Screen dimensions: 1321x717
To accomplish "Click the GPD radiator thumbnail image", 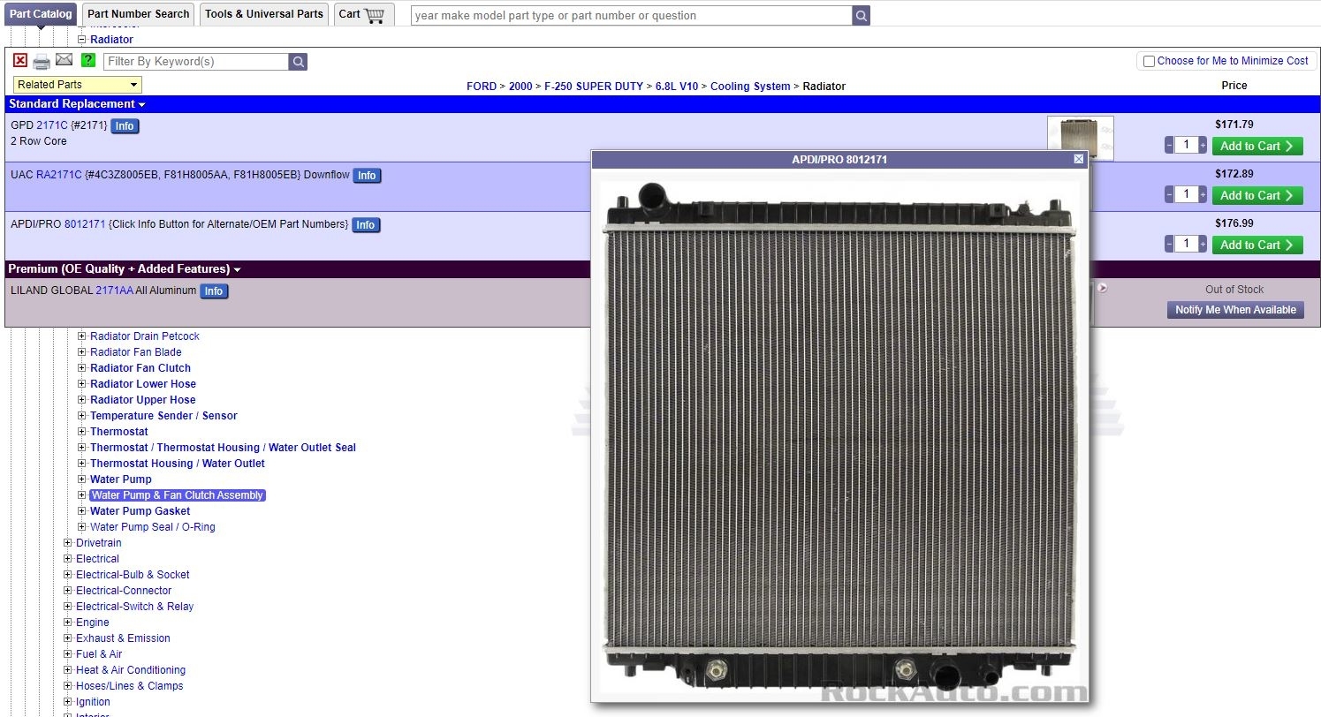I will tap(1080, 139).
